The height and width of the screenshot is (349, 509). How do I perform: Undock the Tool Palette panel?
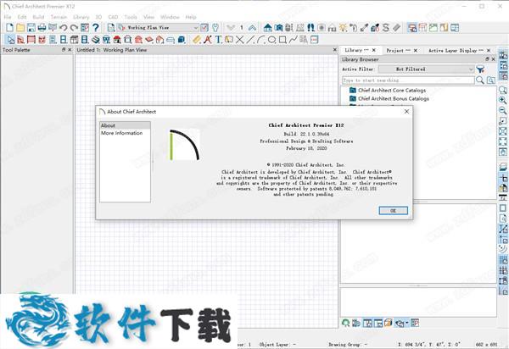tap(64, 50)
